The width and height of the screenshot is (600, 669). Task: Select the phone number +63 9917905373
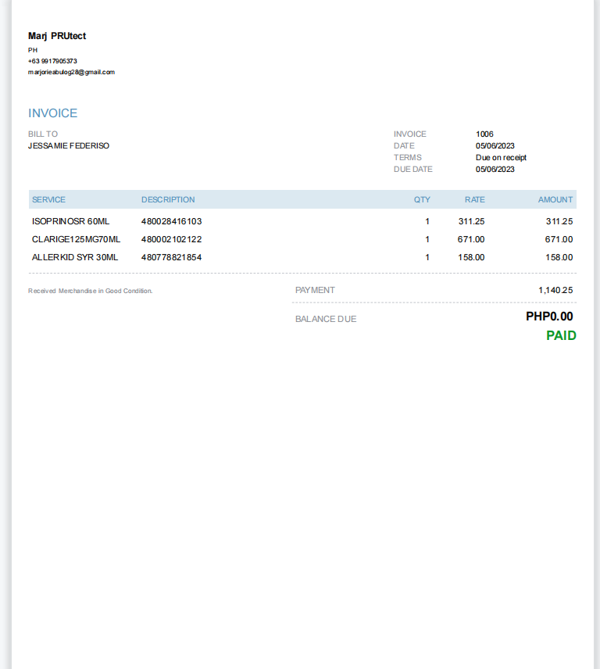pyautogui.click(x=52, y=61)
